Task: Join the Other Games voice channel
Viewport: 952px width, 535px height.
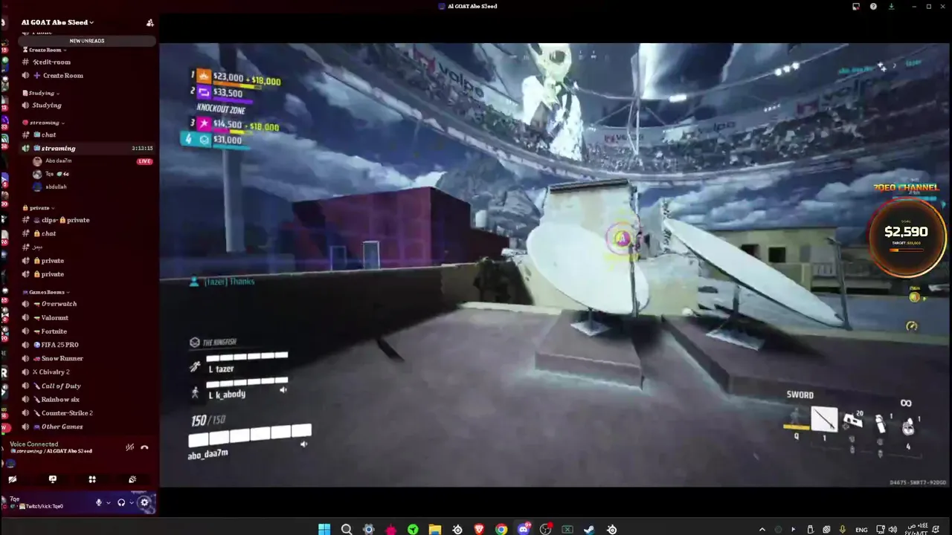Action: 87,427
